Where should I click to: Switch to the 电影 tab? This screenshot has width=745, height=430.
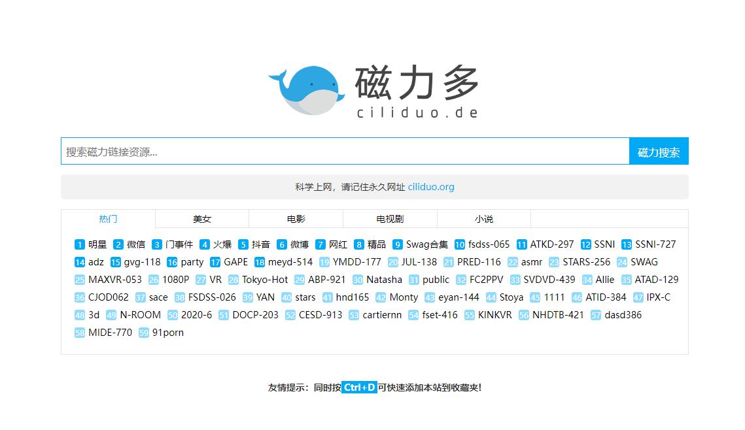coord(296,219)
